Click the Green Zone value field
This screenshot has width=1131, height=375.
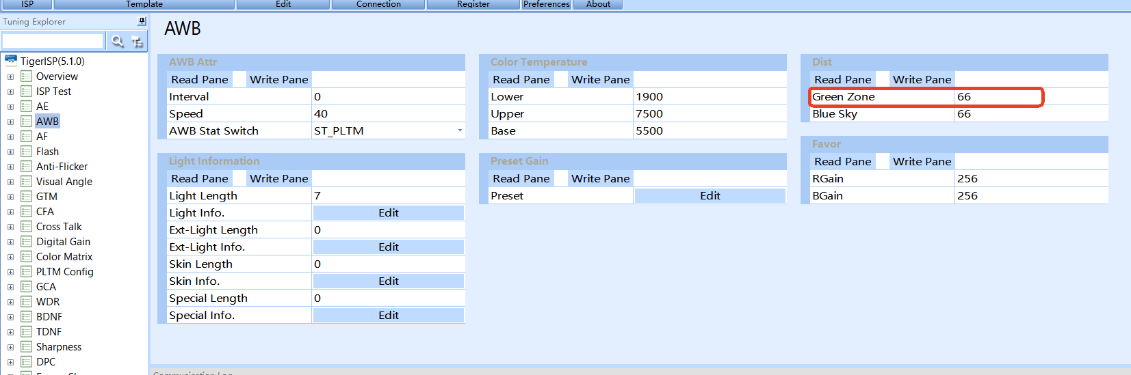(1032, 96)
